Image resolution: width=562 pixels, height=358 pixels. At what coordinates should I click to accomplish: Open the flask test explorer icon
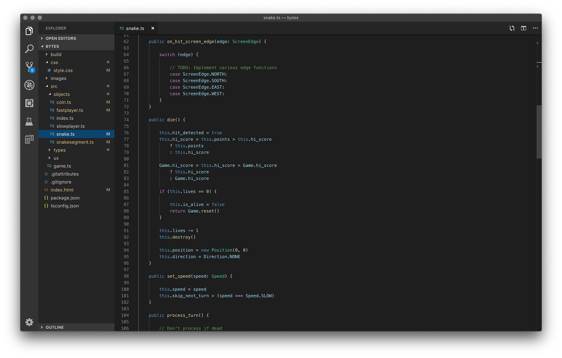(29, 121)
